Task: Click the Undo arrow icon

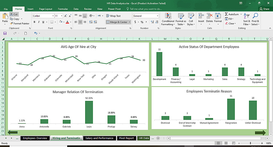Action: coord(35,33)
